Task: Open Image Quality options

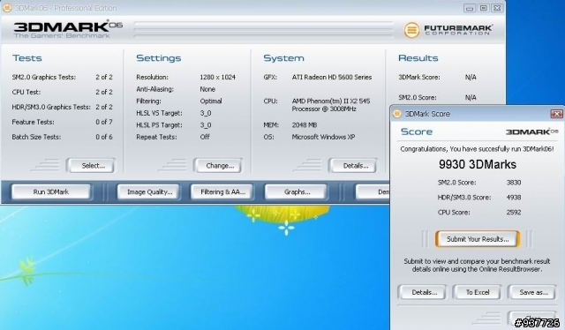Action: [x=149, y=192]
